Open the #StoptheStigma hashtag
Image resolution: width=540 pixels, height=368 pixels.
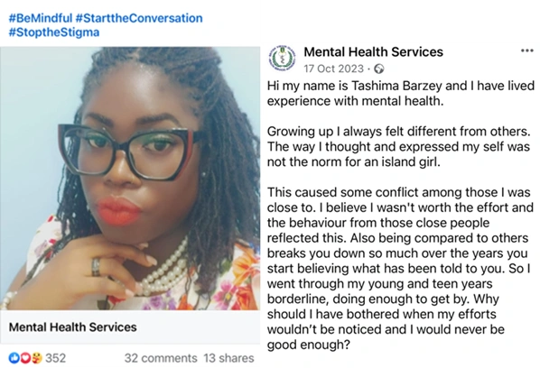[x=53, y=32]
